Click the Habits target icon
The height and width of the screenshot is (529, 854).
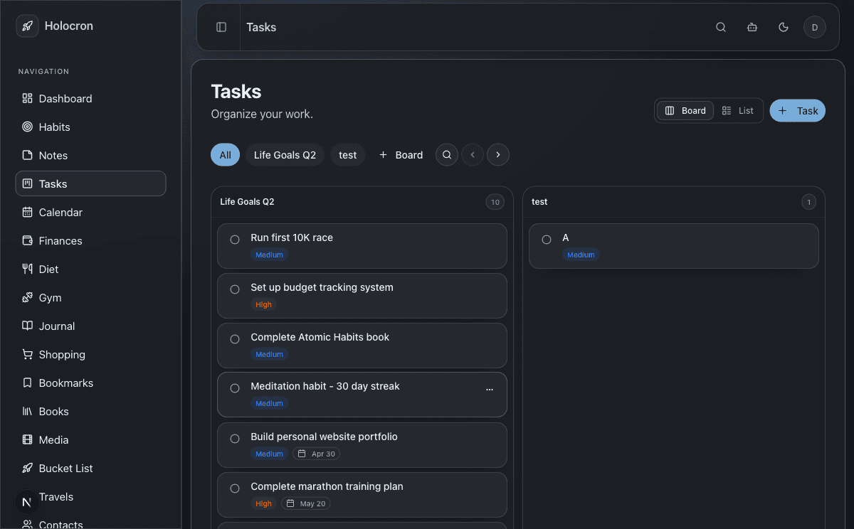[27, 127]
